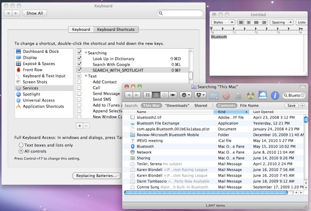This screenshot has width=311, height=211.
Task: Sort Finder results by Kind column
Action: 231,112
